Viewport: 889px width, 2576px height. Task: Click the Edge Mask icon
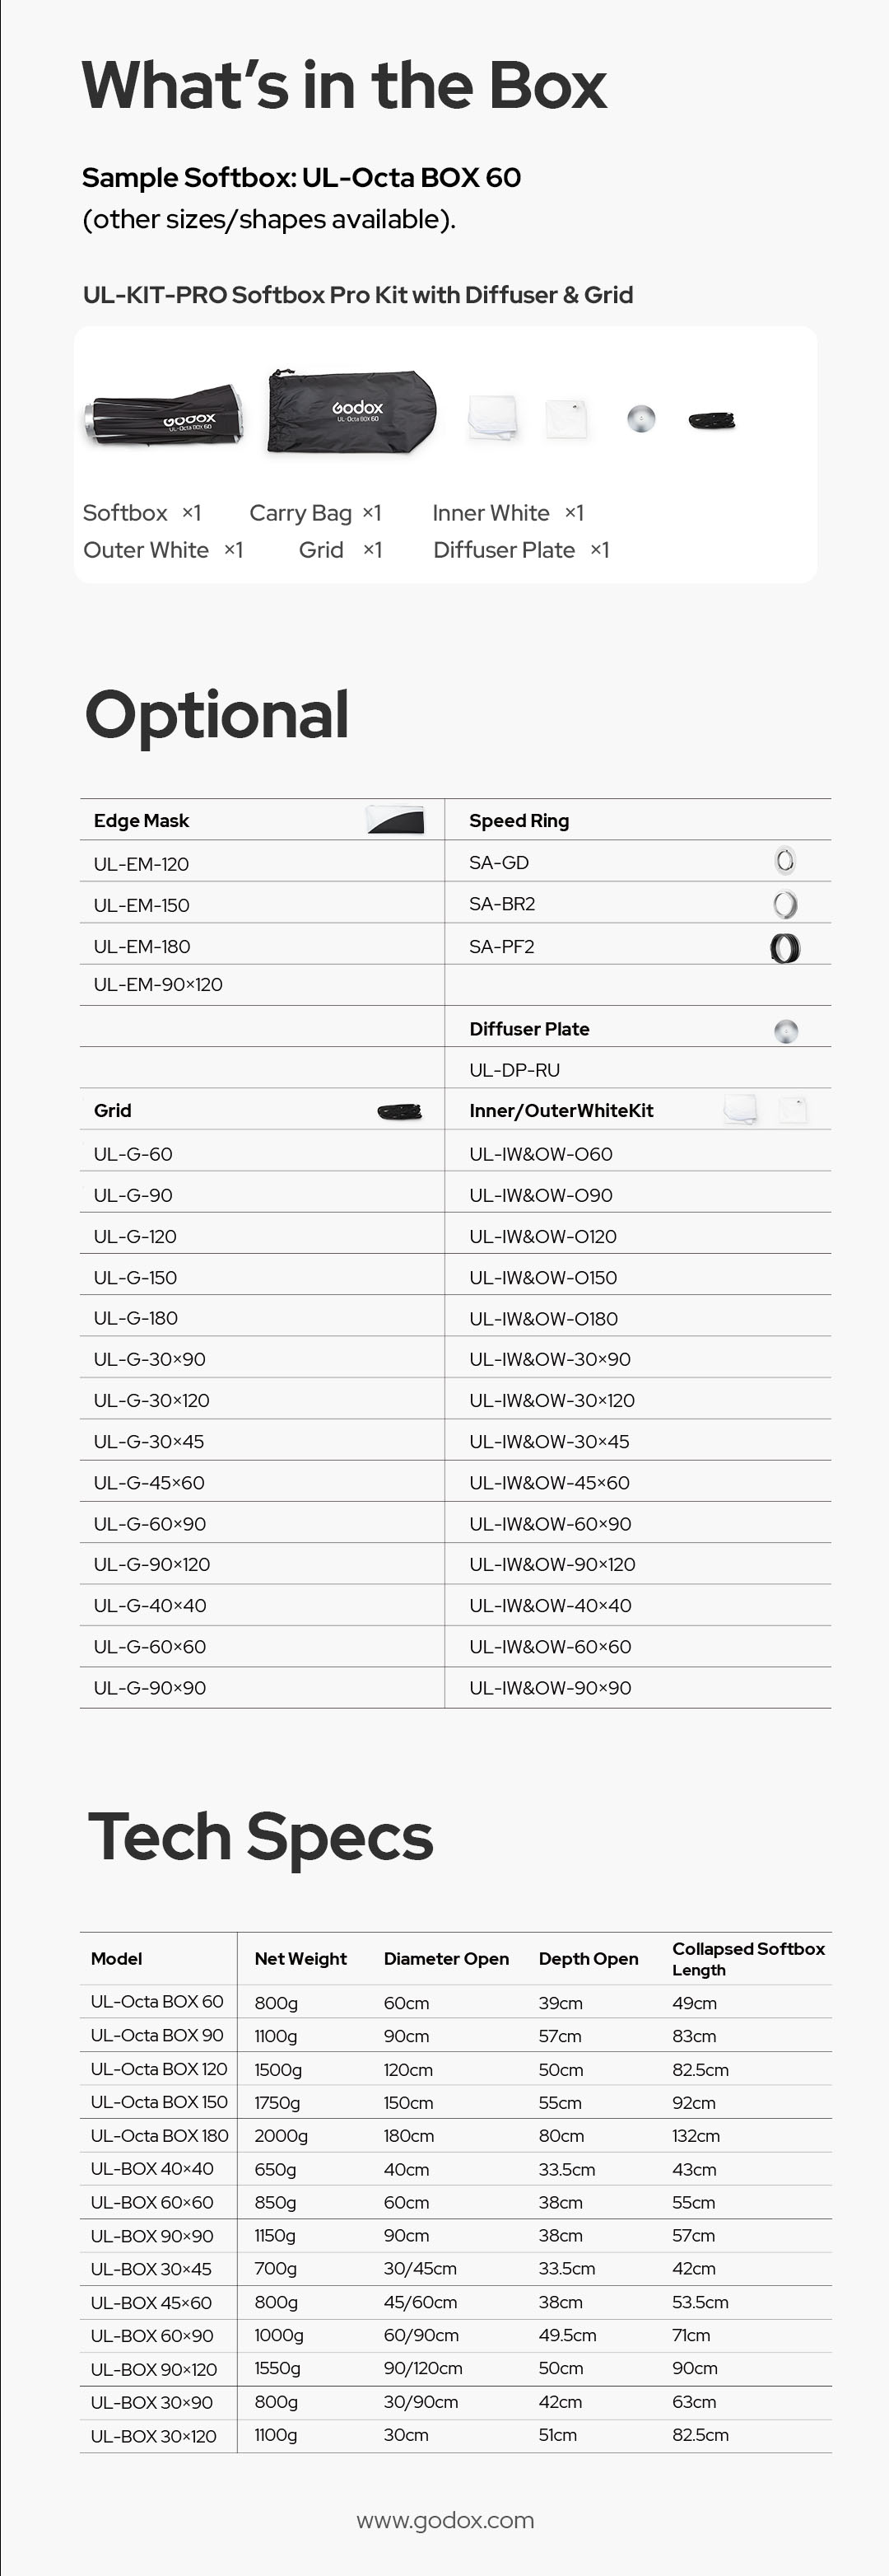(394, 820)
